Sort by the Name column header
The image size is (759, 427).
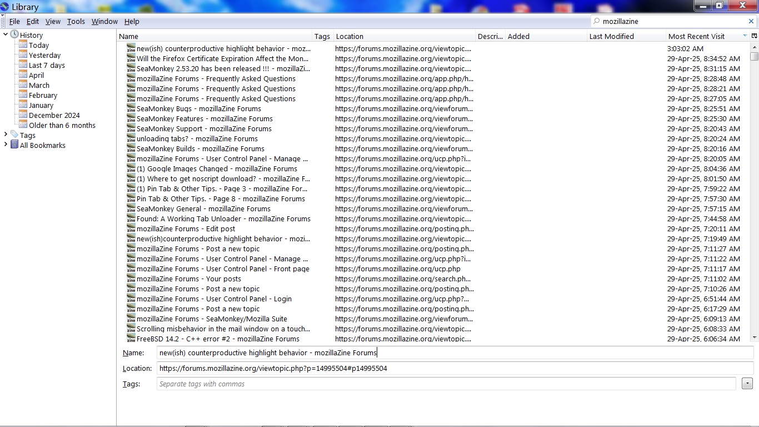214,36
